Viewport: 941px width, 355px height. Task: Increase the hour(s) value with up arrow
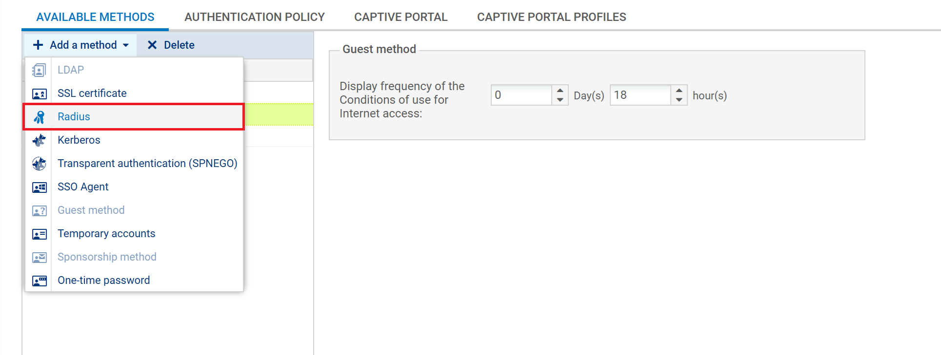pyautogui.click(x=679, y=90)
